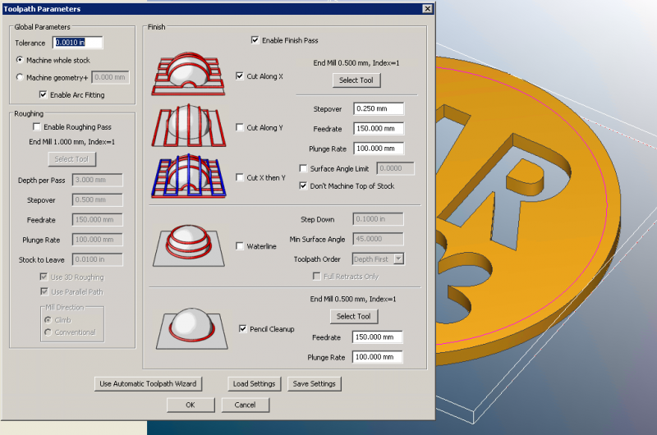Enable the Waterline checkbox
Screen dimensions: 657x435
(240, 246)
